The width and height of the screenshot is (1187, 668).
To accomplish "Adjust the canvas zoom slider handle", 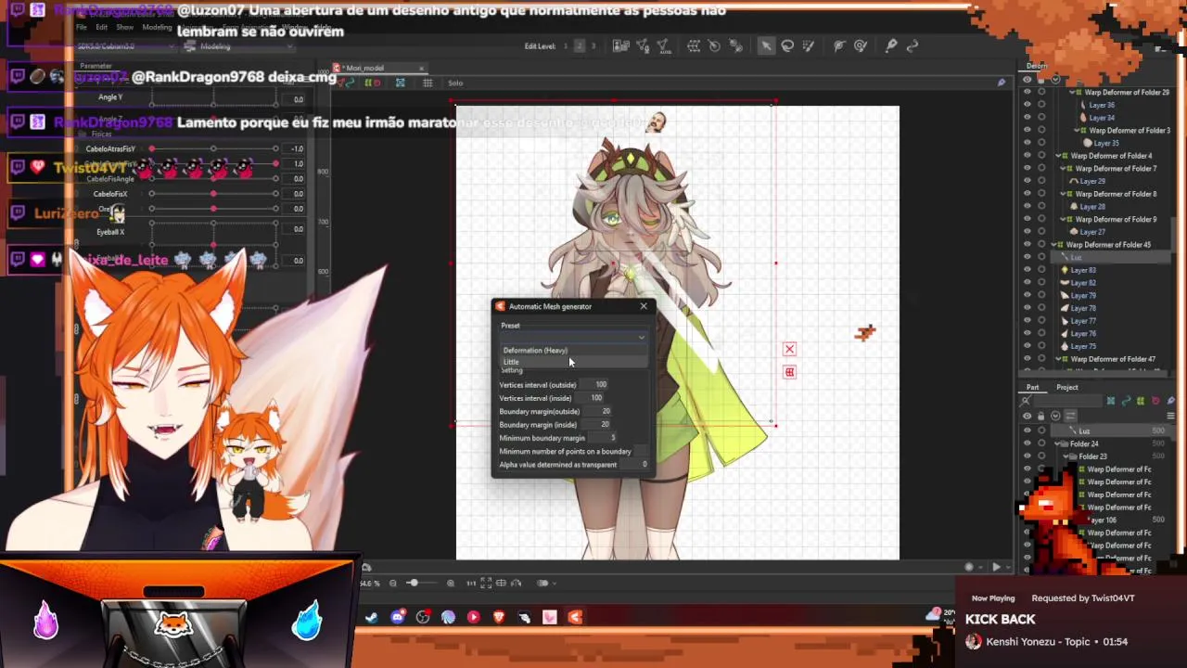I will (x=413, y=584).
